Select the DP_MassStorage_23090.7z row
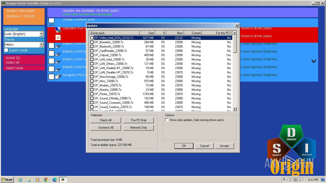This screenshot has width=326, height=183. tap(161, 77)
